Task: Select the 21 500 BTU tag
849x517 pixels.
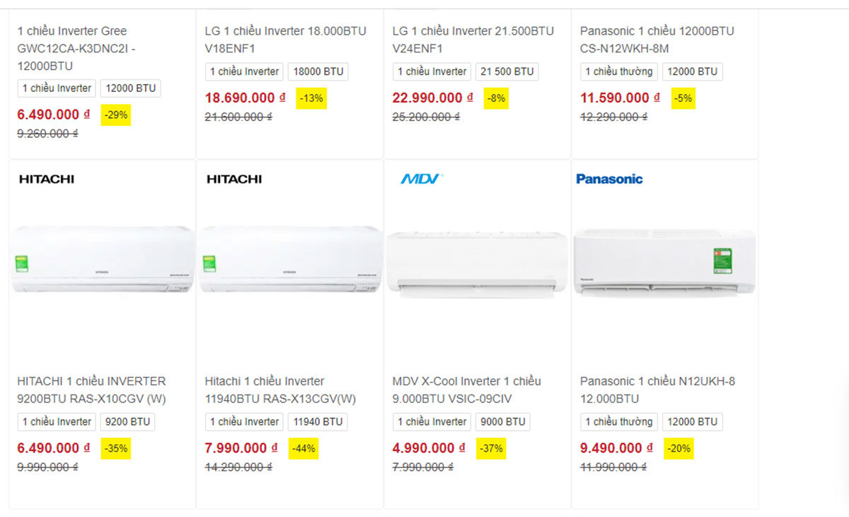Action: tap(507, 71)
